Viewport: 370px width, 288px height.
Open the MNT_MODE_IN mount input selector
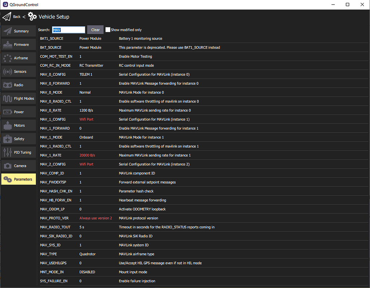86,272
